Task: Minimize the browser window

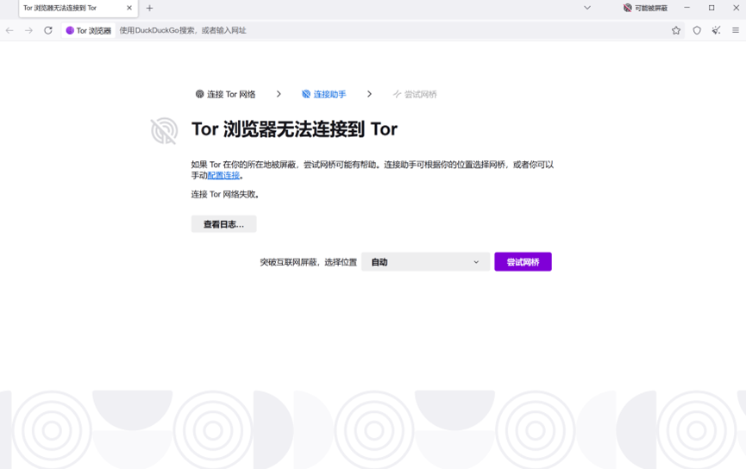Action: click(x=687, y=8)
